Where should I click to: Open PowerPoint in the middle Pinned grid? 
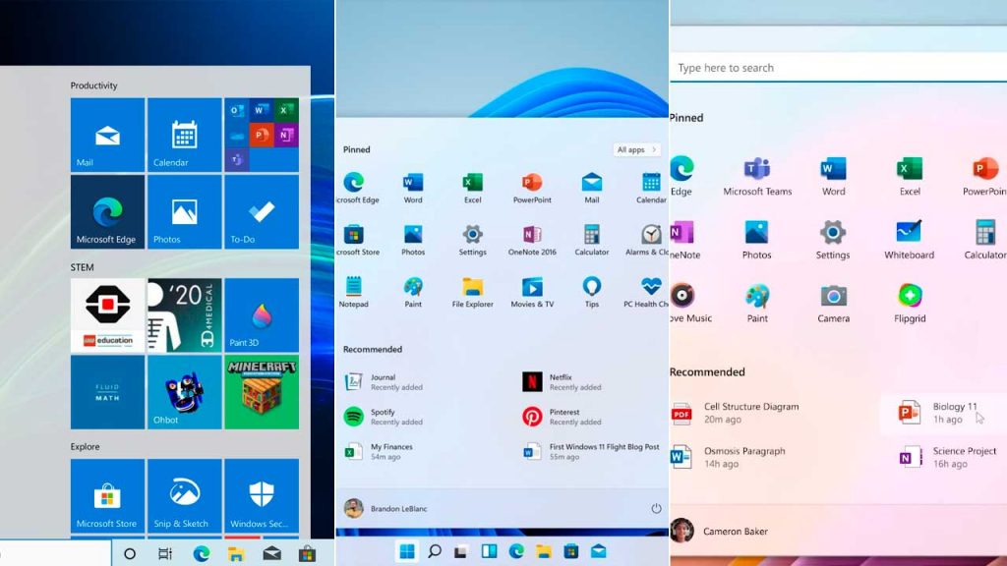point(532,188)
